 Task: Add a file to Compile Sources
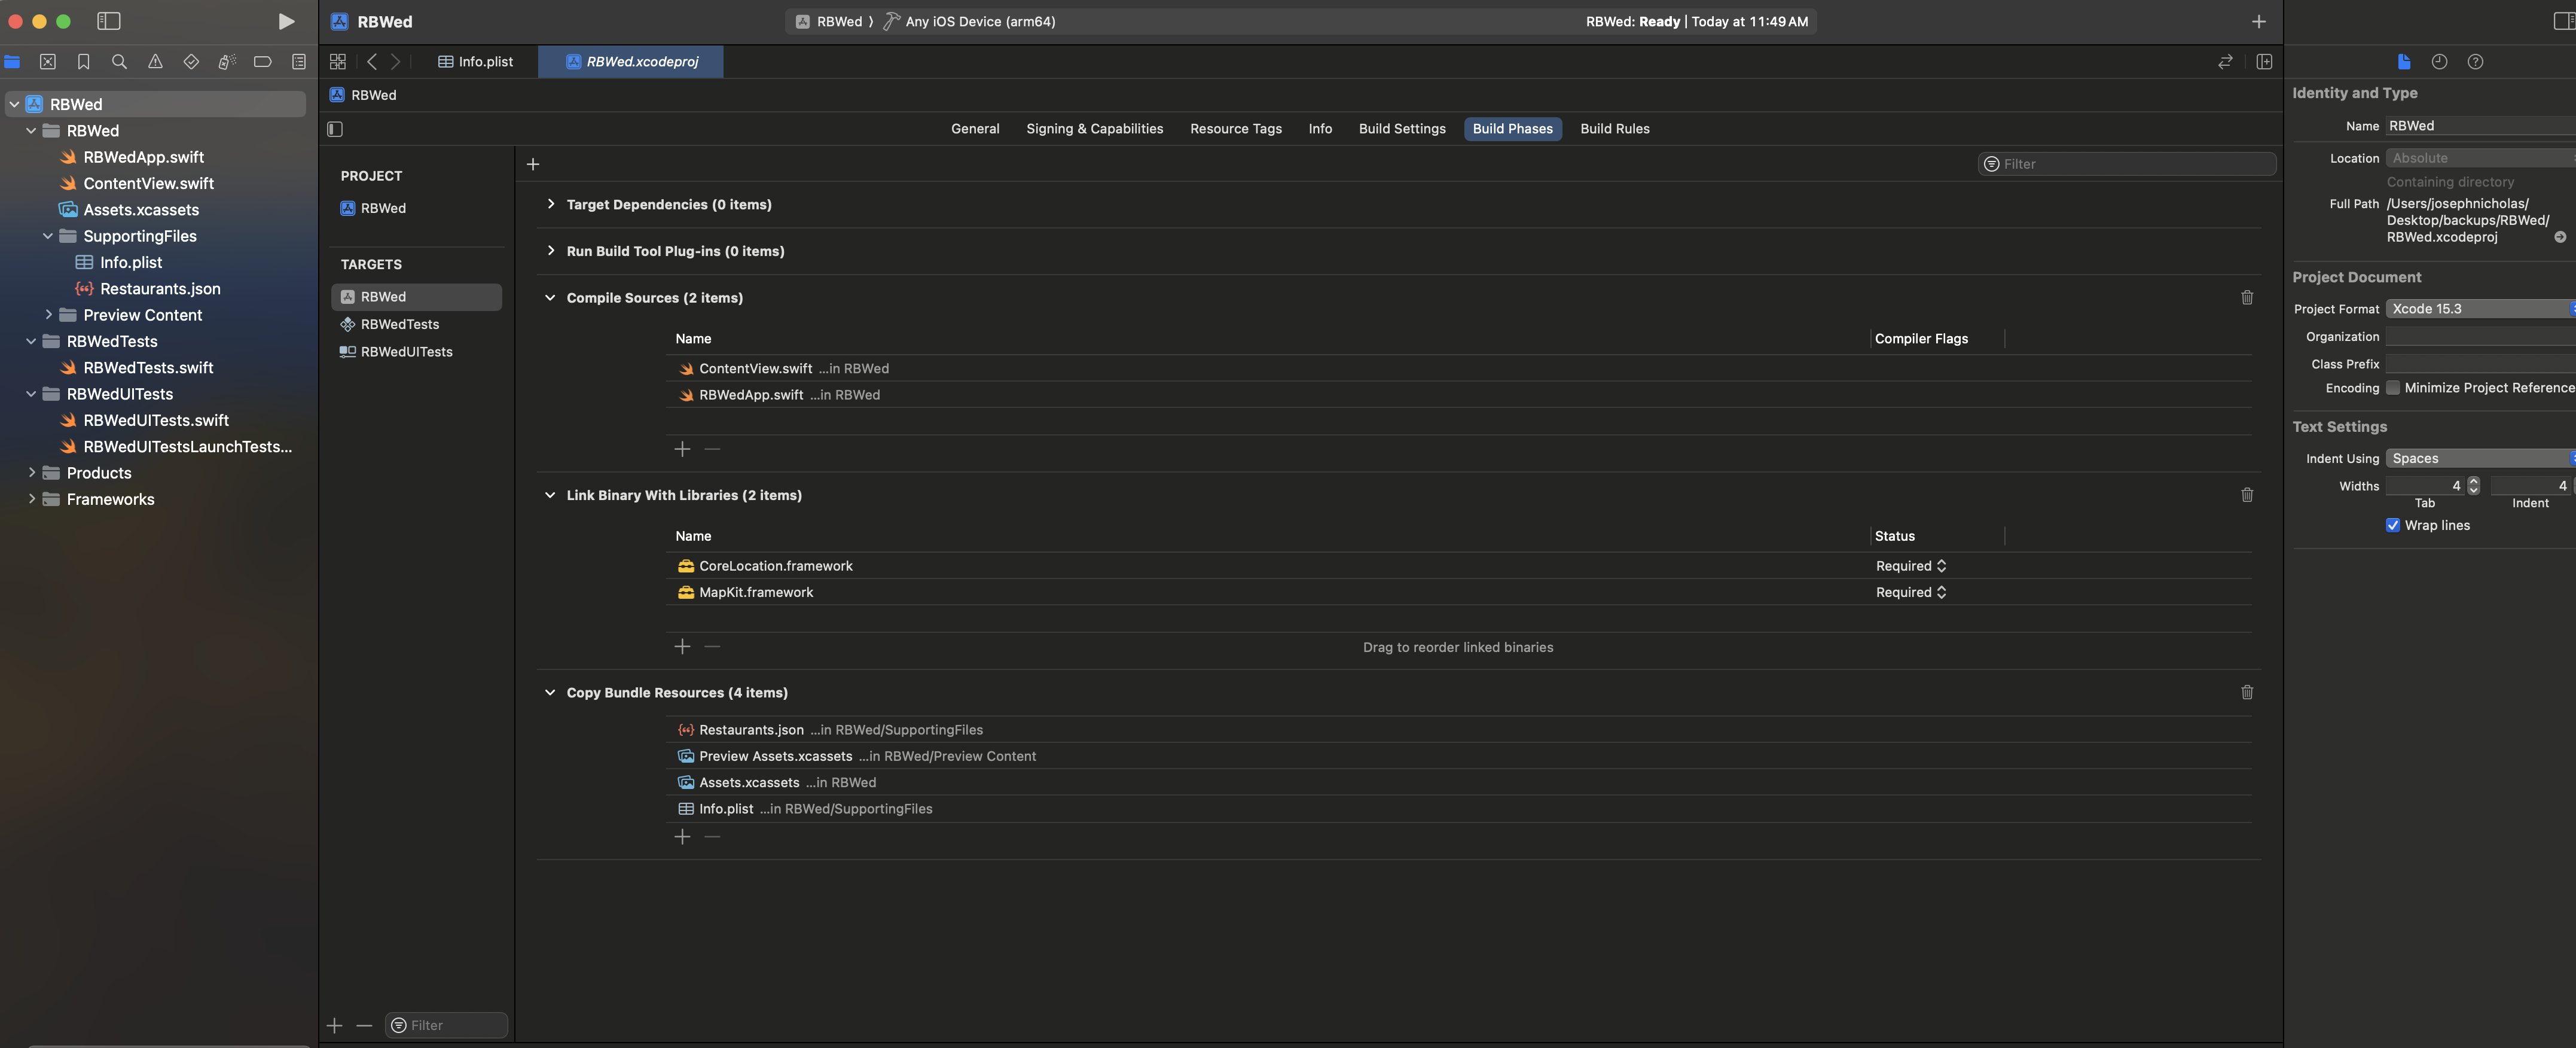point(682,449)
